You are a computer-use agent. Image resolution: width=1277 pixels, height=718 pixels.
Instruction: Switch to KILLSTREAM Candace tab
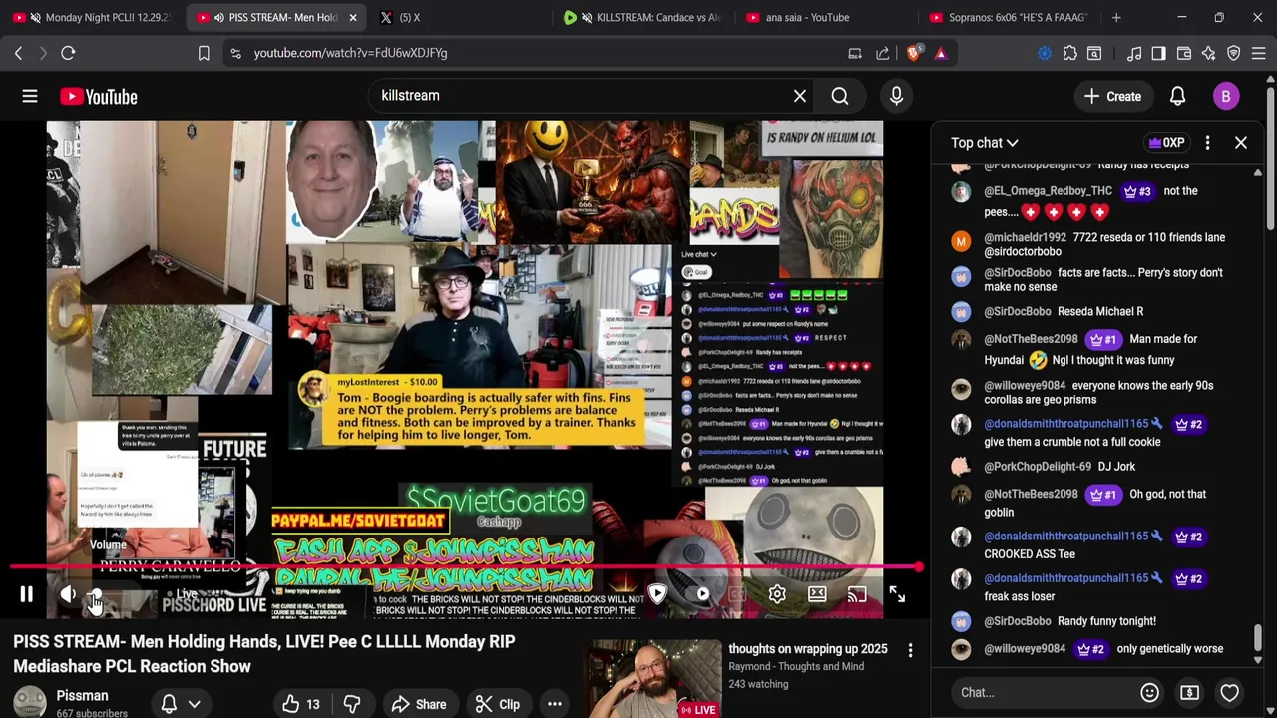[x=643, y=18]
